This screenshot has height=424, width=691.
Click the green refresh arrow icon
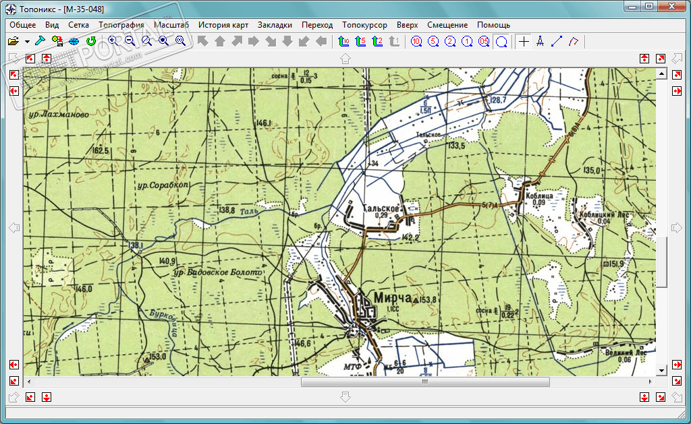[x=91, y=42]
